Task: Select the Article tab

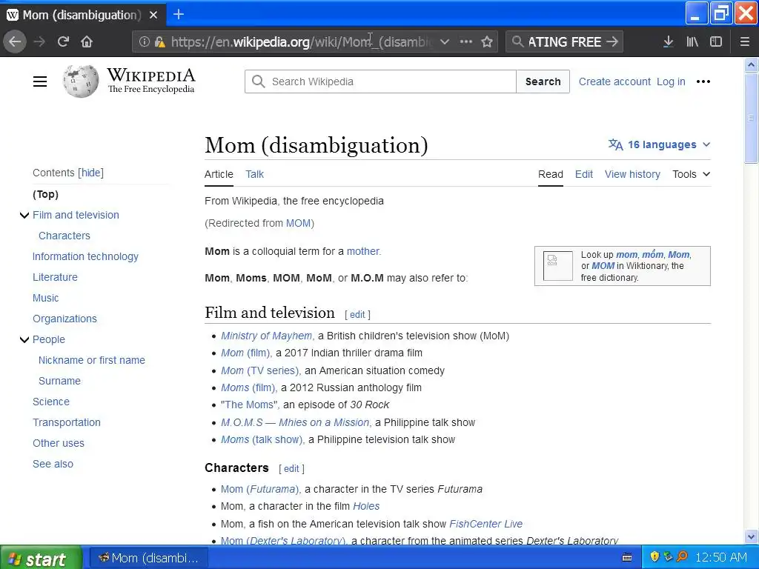Action: click(x=219, y=174)
